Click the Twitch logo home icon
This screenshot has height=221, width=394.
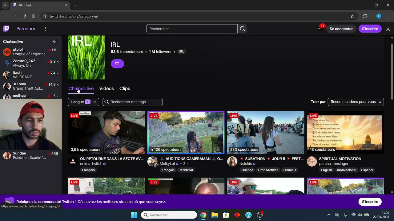coord(6,29)
